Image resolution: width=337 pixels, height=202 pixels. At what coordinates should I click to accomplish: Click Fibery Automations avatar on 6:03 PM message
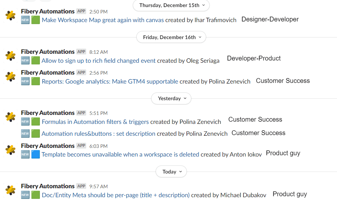pos(11,150)
